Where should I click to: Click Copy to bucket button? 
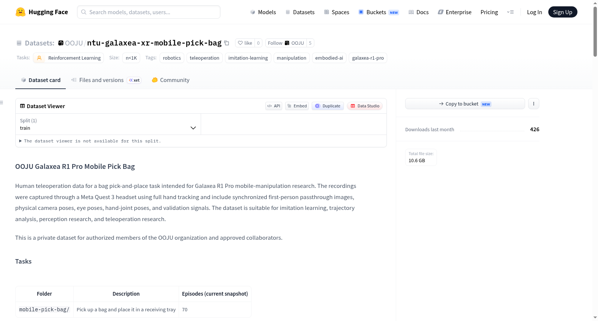click(x=465, y=104)
